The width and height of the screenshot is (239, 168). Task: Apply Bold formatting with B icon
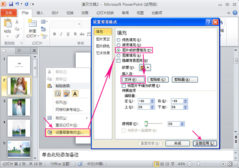pyautogui.click(x=55, y=34)
